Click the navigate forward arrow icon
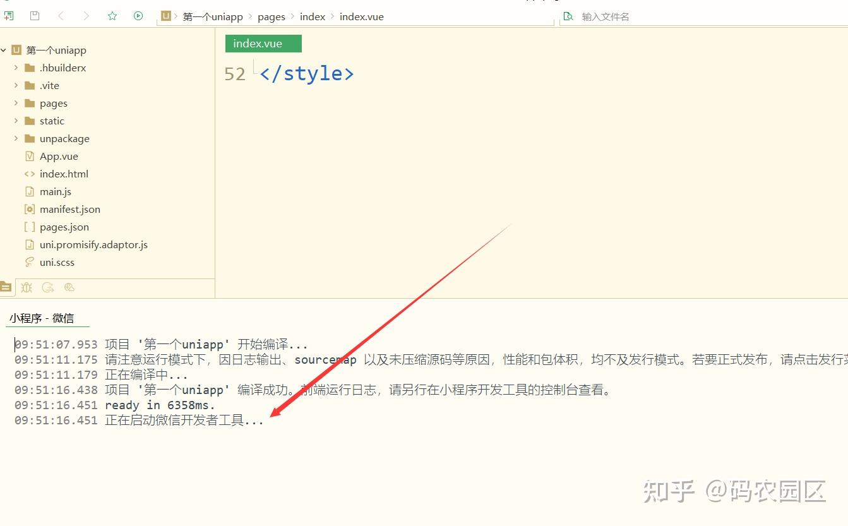The width and height of the screenshot is (848, 526). coord(87,15)
